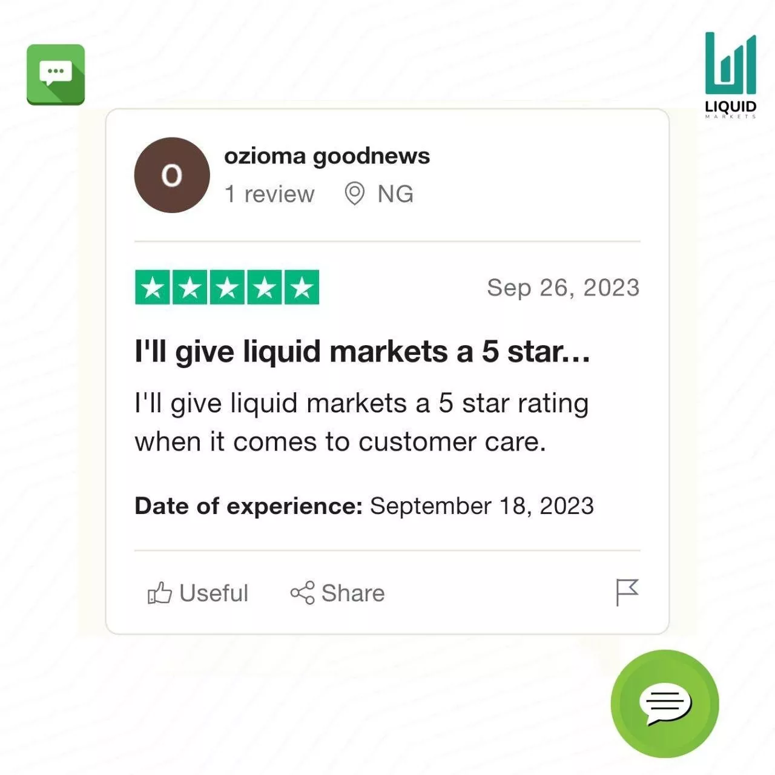
Task: Click the NG country label
Action: click(x=395, y=194)
